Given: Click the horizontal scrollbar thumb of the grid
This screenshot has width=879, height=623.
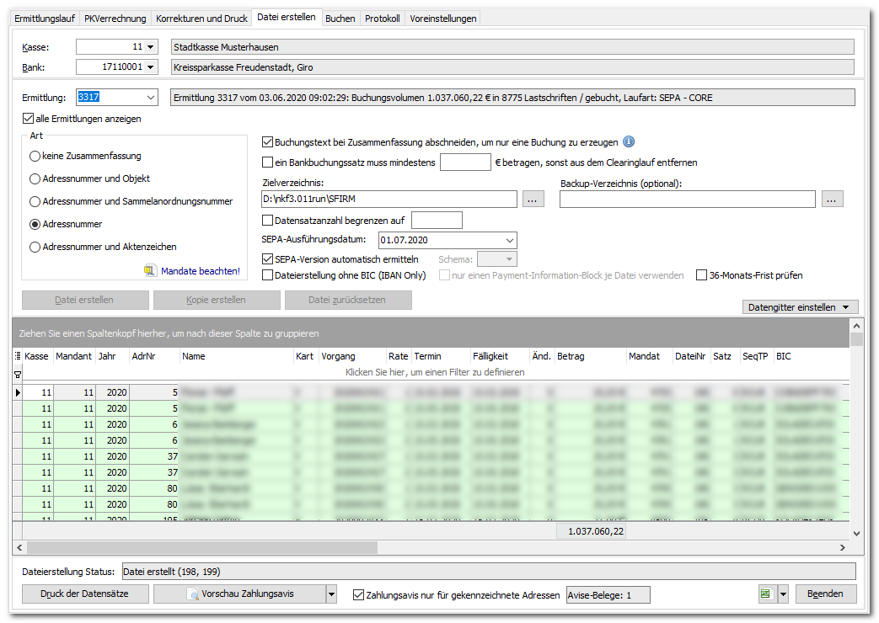Looking at the screenshot, I should (x=201, y=547).
